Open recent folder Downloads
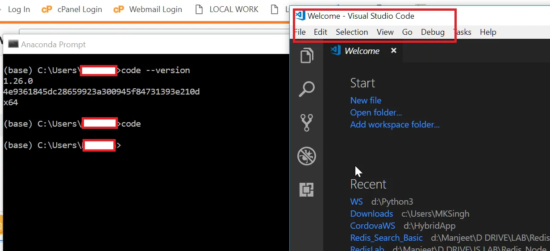 tap(371, 214)
